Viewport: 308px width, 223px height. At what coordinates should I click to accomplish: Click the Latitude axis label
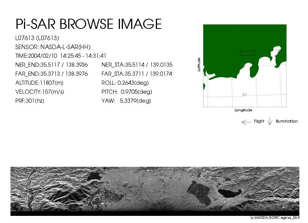coord(199,64)
